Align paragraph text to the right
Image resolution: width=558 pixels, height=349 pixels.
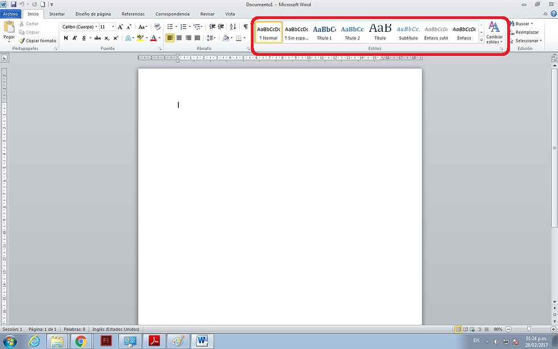188,38
